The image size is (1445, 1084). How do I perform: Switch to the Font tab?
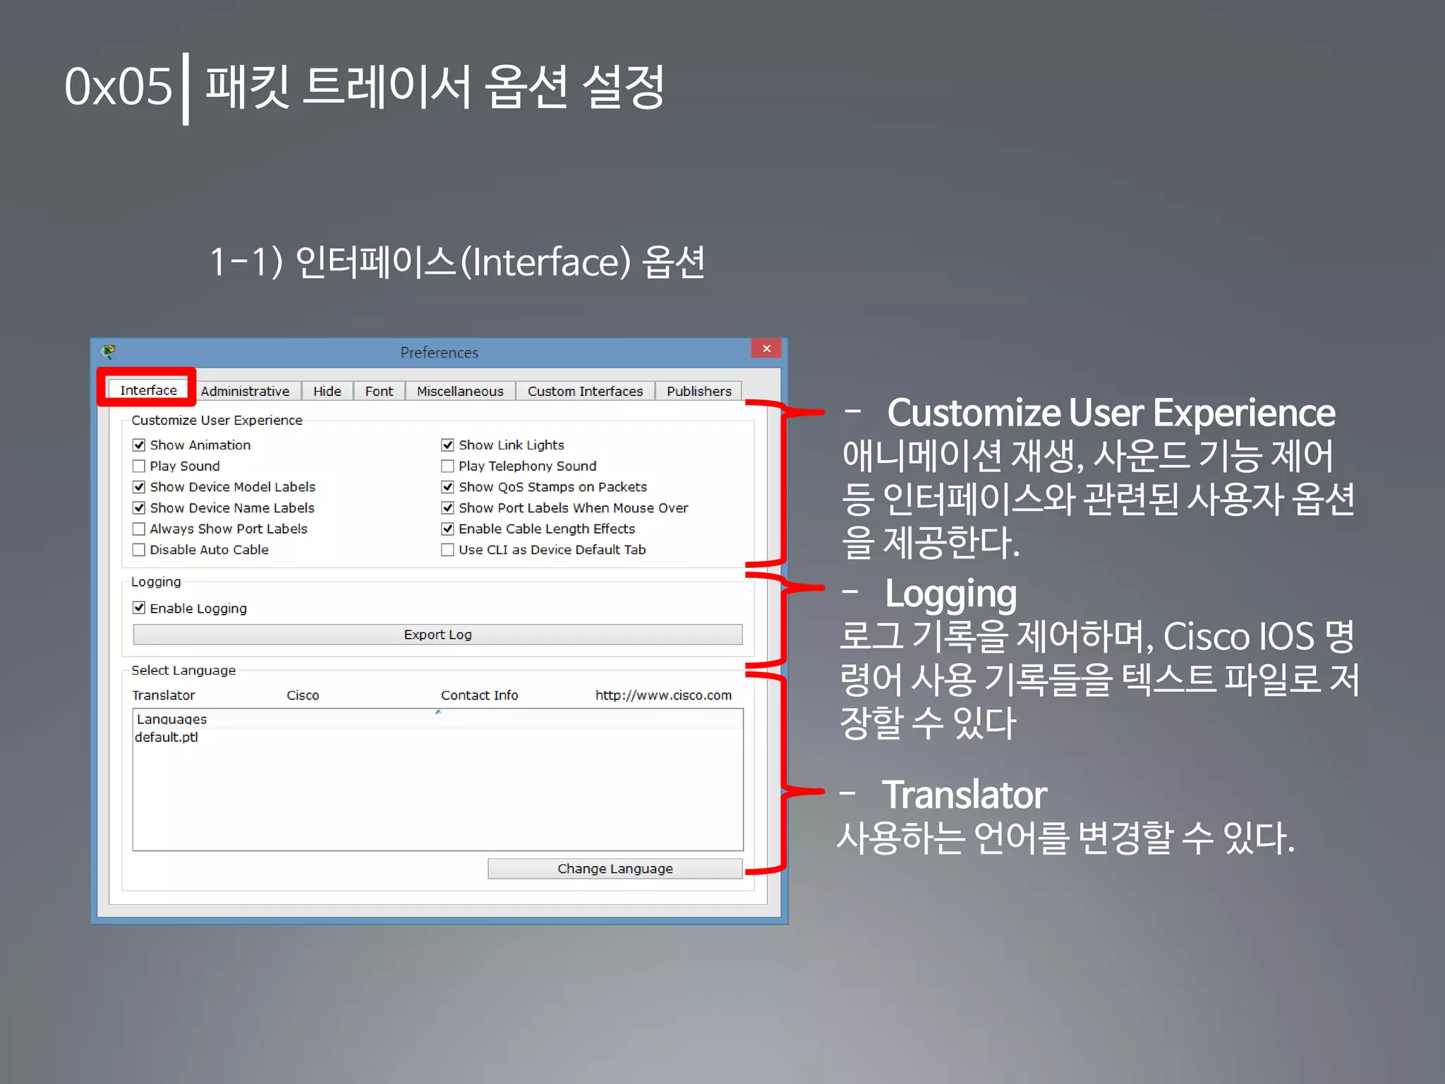click(x=379, y=391)
